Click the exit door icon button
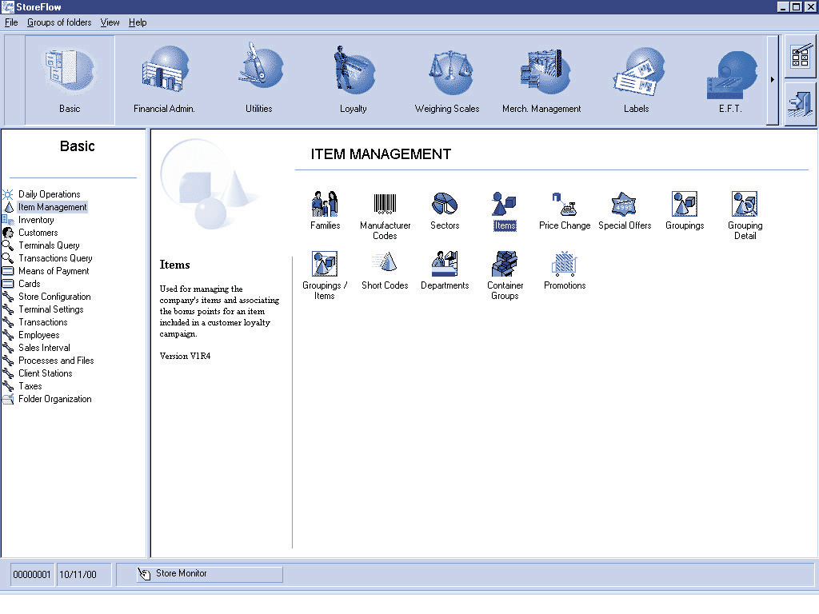Viewport: 819px width, 614px height. (800, 105)
